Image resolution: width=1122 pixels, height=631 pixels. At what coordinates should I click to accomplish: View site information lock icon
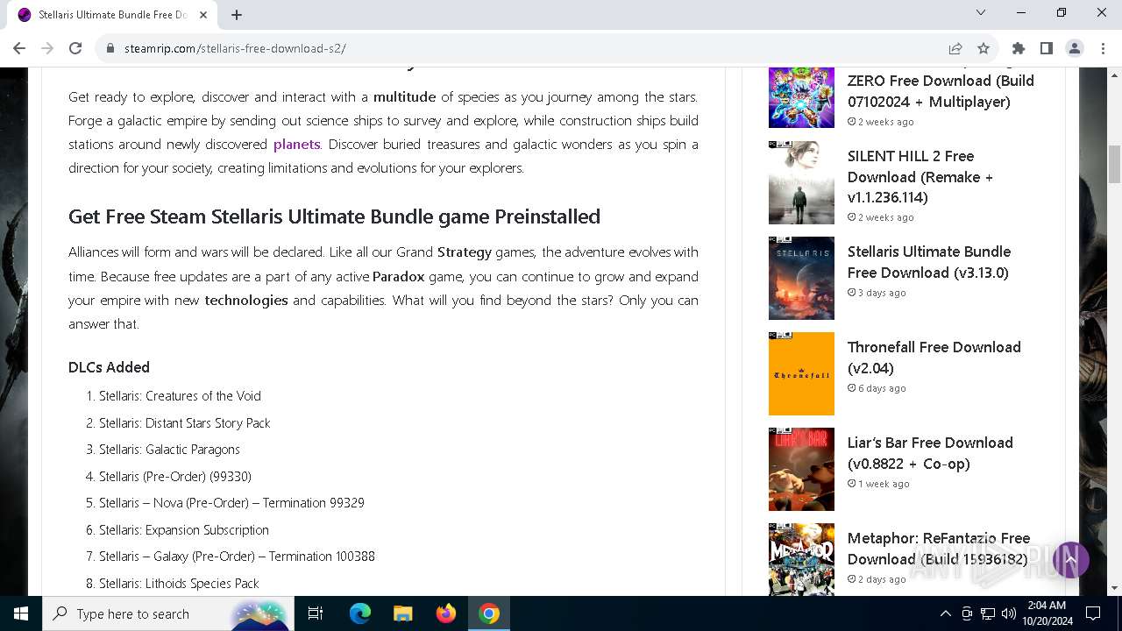110,48
